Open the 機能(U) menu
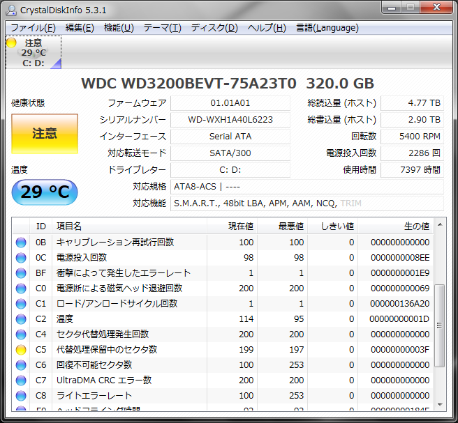The image size is (458, 423). point(119,28)
